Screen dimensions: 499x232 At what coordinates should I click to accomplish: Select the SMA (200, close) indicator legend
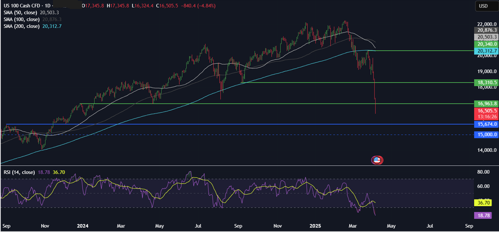(22, 26)
